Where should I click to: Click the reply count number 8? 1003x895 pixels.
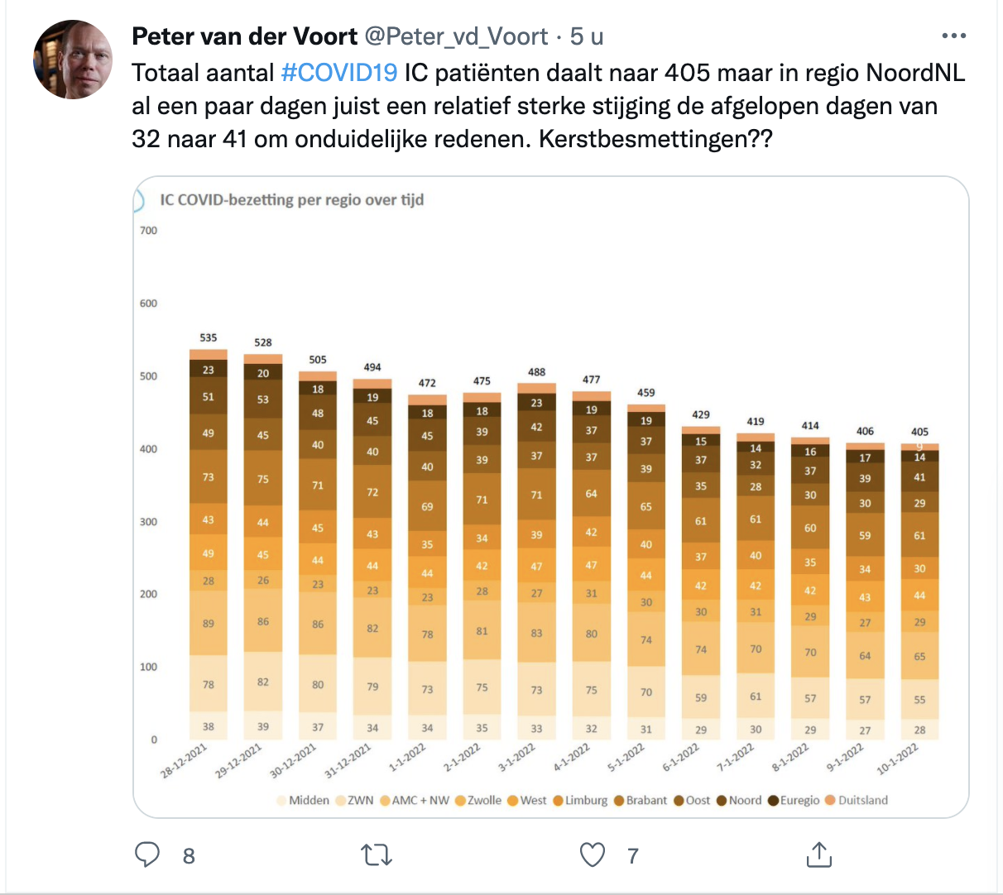coord(189,856)
